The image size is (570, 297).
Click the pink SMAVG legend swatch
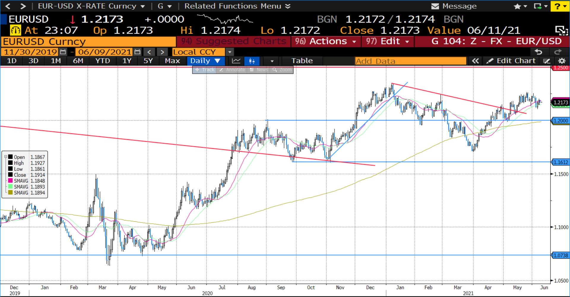point(10,181)
